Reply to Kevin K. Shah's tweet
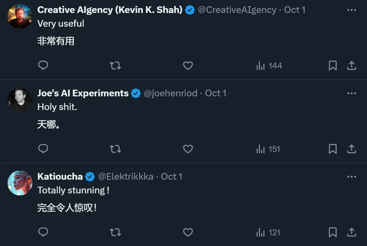The width and height of the screenshot is (367, 246). pos(43,66)
